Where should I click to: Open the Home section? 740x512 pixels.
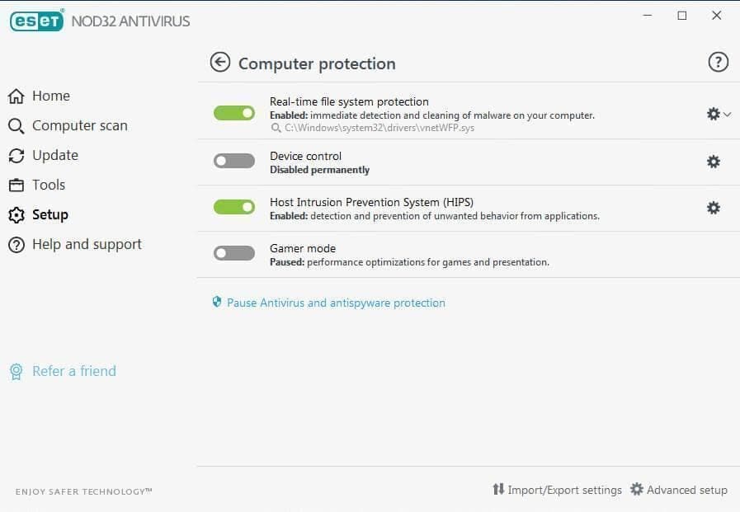[x=49, y=96]
